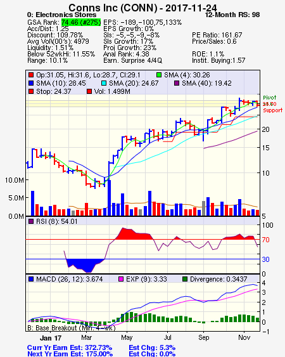Click the 'Anal Rank: 4.38' line

[126, 54]
